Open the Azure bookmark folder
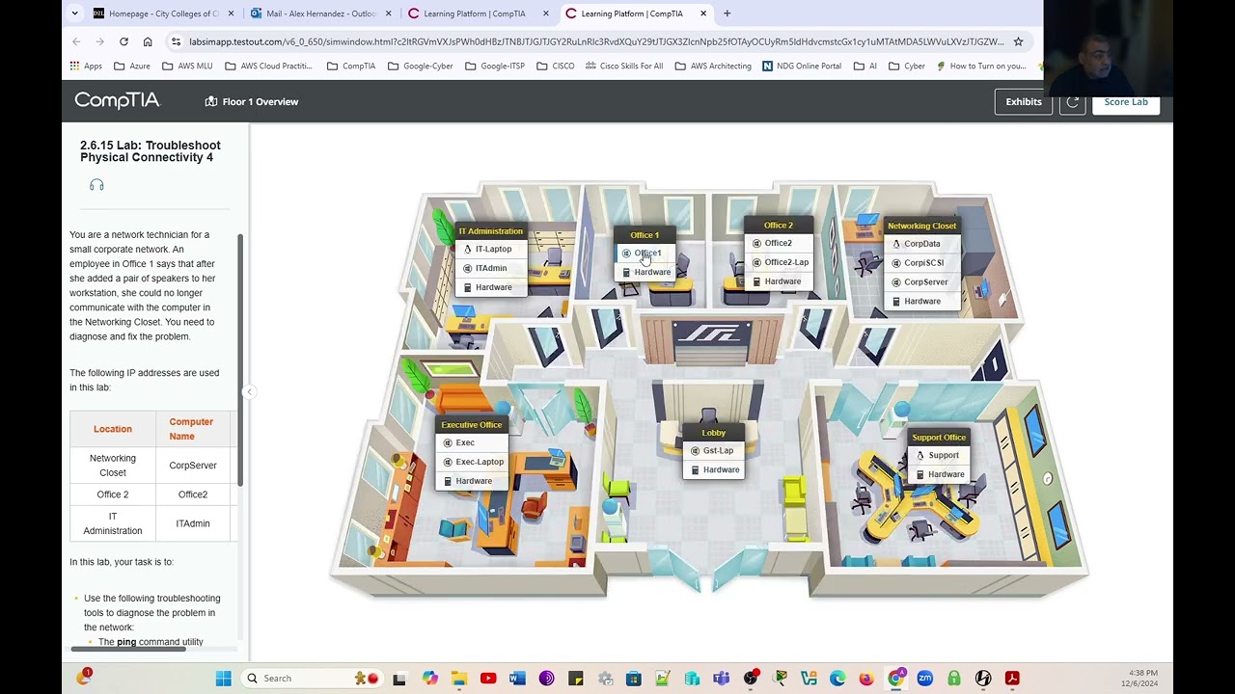1235x694 pixels. [x=132, y=67]
